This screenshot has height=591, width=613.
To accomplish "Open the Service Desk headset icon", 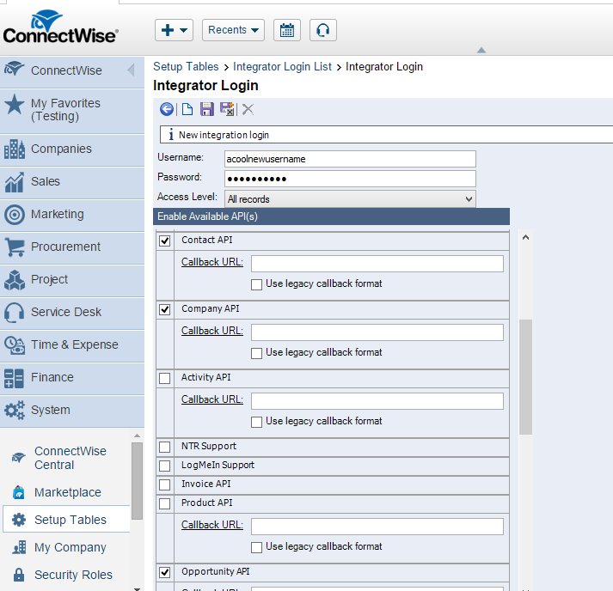I will point(15,313).
